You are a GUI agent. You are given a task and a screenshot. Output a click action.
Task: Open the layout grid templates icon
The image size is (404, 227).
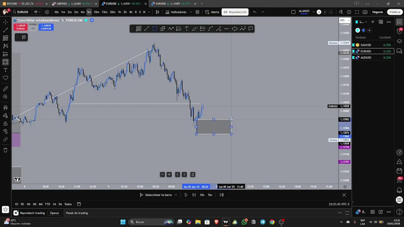click(197, 12)
